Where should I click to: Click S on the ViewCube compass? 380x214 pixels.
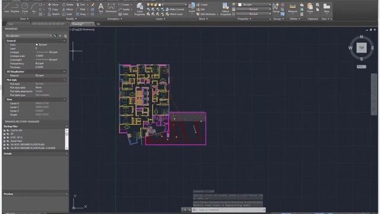pos(362,59)
